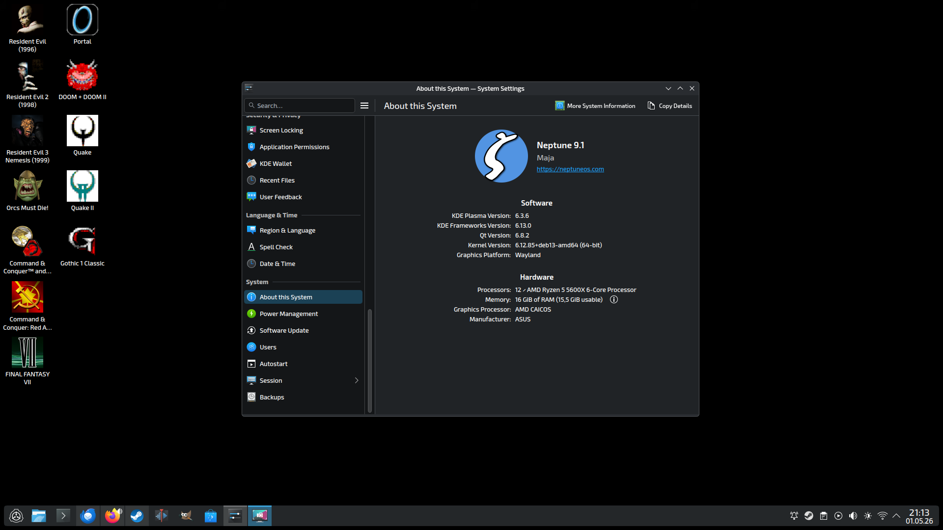Open the audio volume tray icon
The width and height of the screenshot is (943, 530).
[853, 516]
